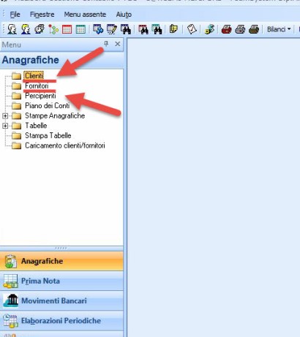The image size is (300, 337).
Task: Click the dollar sign coins toolbar icon
Action: pos(209,29)
